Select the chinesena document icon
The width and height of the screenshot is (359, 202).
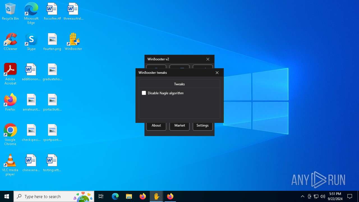[x=31, y=163]
